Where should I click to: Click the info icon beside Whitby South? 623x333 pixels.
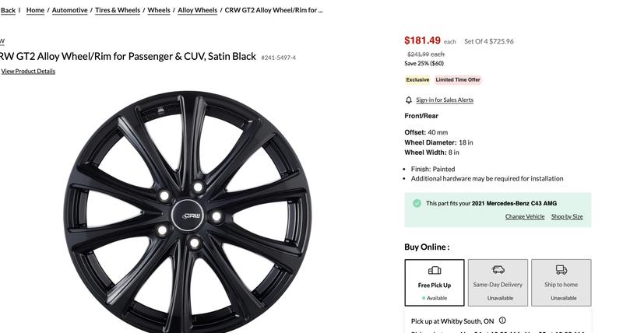(502, 321)
